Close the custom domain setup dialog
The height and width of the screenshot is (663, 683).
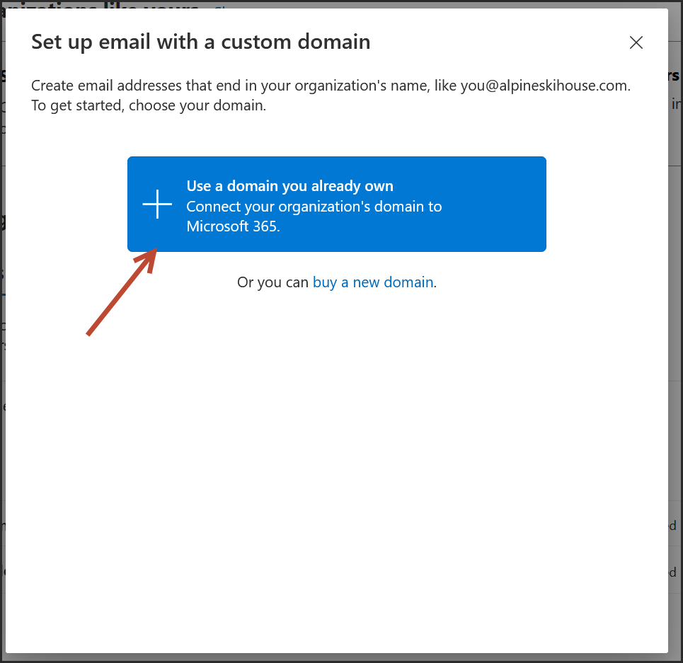[636, 42]
